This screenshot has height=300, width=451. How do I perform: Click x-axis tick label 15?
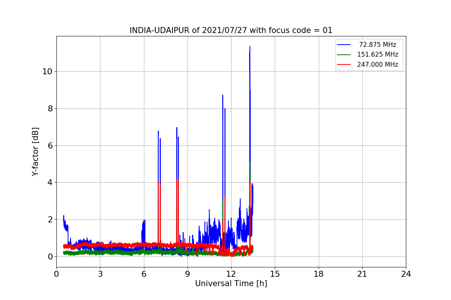click(275, 274)
